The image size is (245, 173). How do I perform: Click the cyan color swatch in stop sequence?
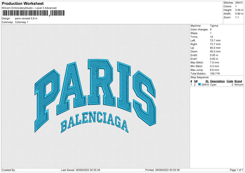200,84
